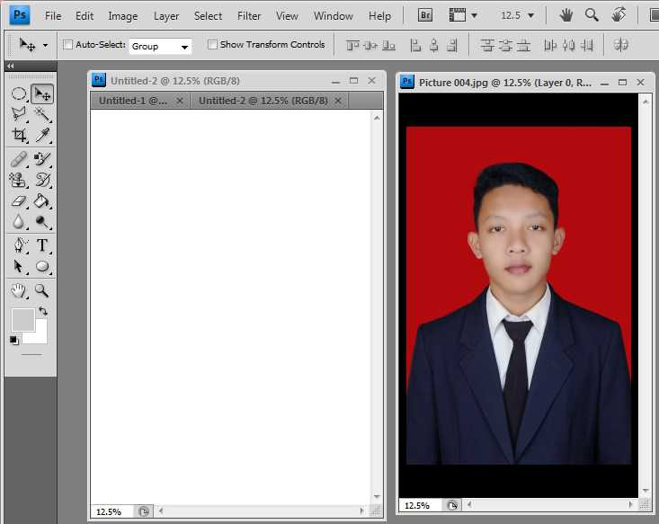Enable the Auto-Select checkbox
This screenshot has width=659, height=524.
[67, 45]
